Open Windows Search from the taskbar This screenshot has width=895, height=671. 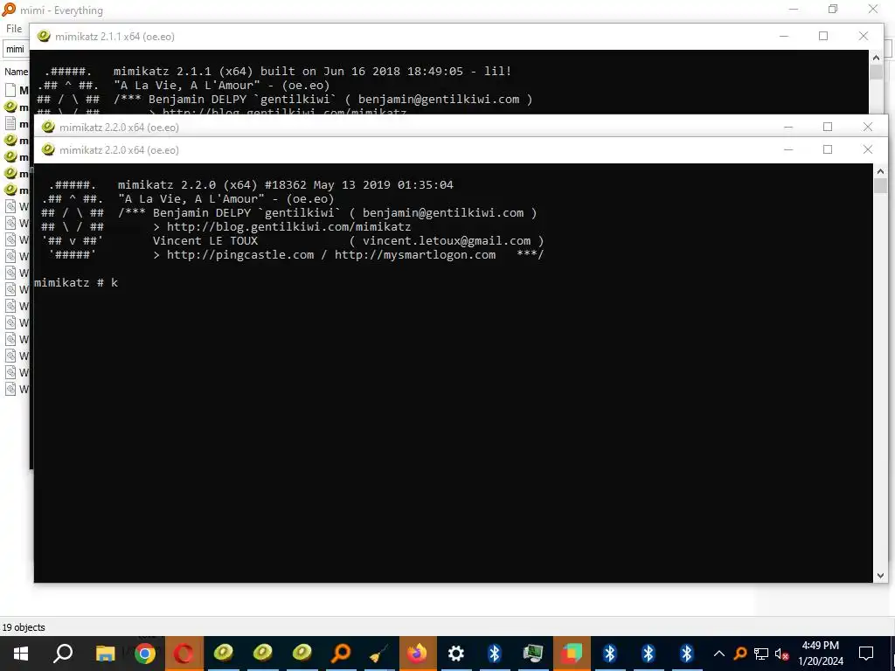(x=63, y=654)
